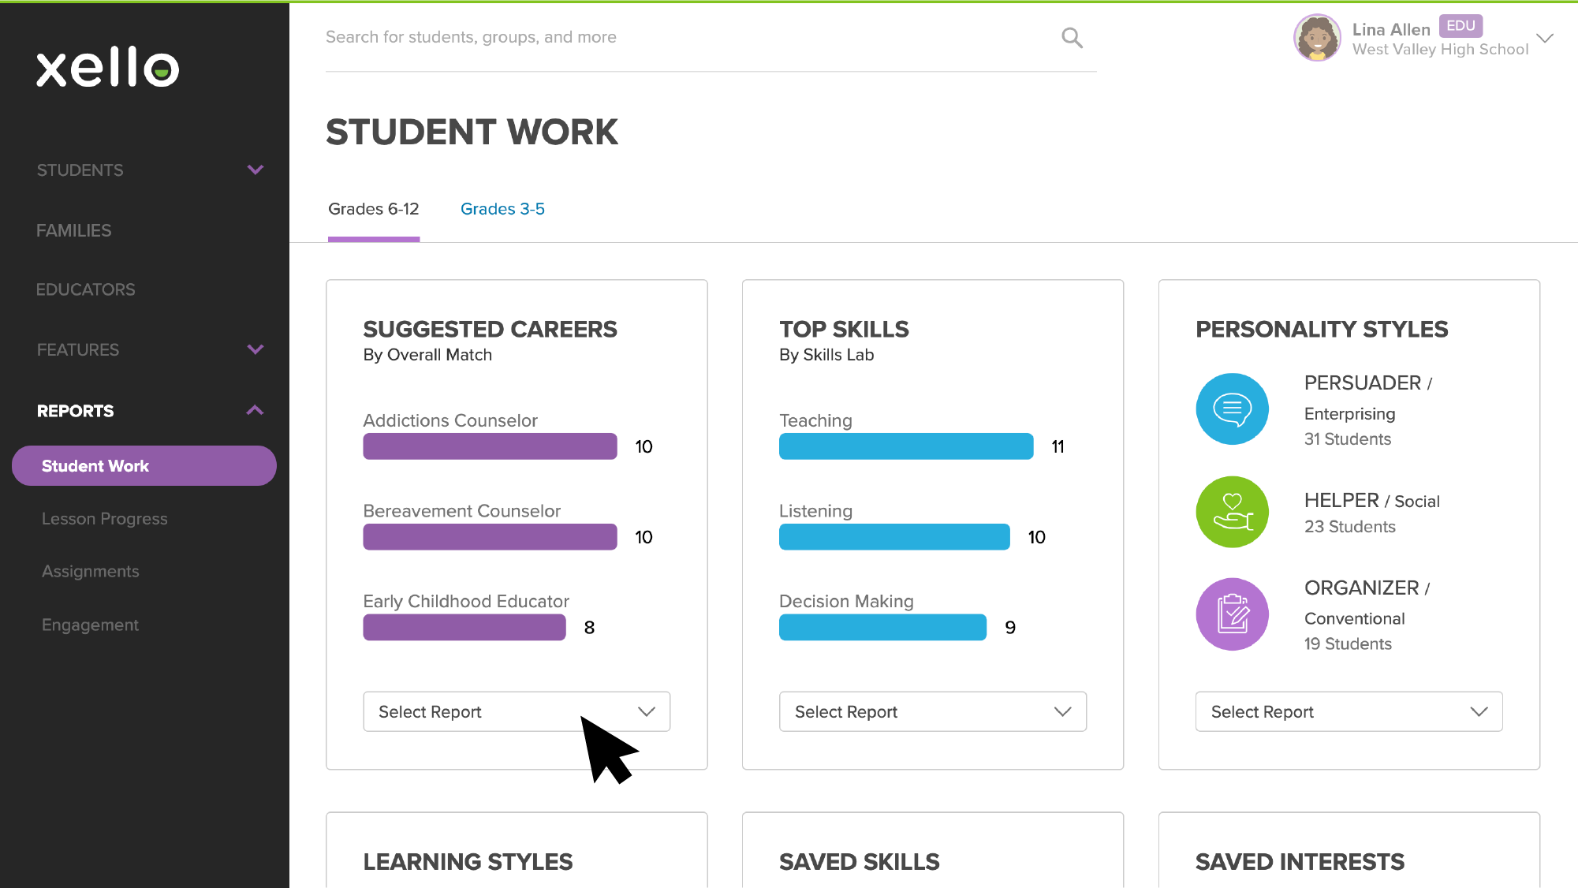Click the EDU badge
The width and height of the screenshot is (1578, 888).
[x=1460, y=26]
